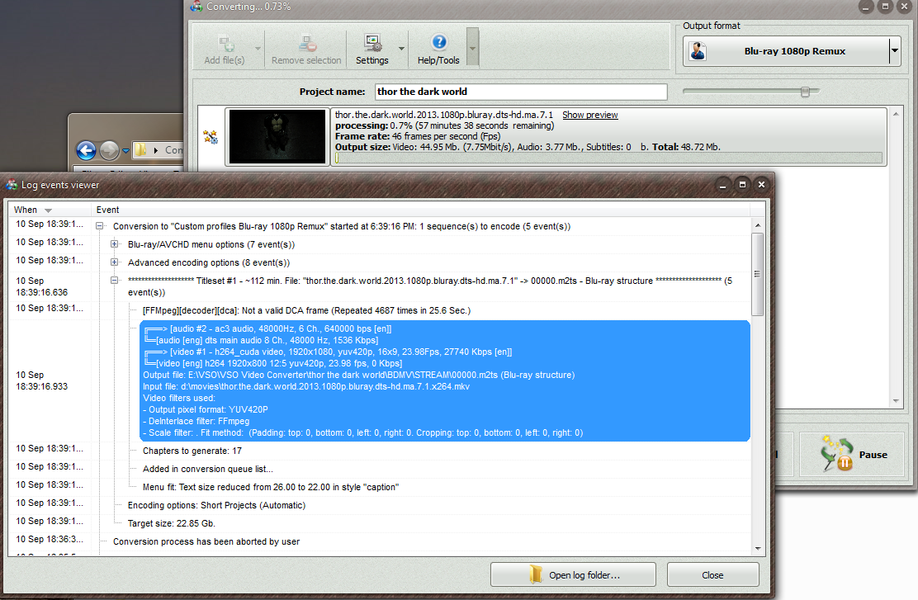Click the conversion status icon beside thumbnail
Screen dimensions: 918x600
click(x=211, y=137)
